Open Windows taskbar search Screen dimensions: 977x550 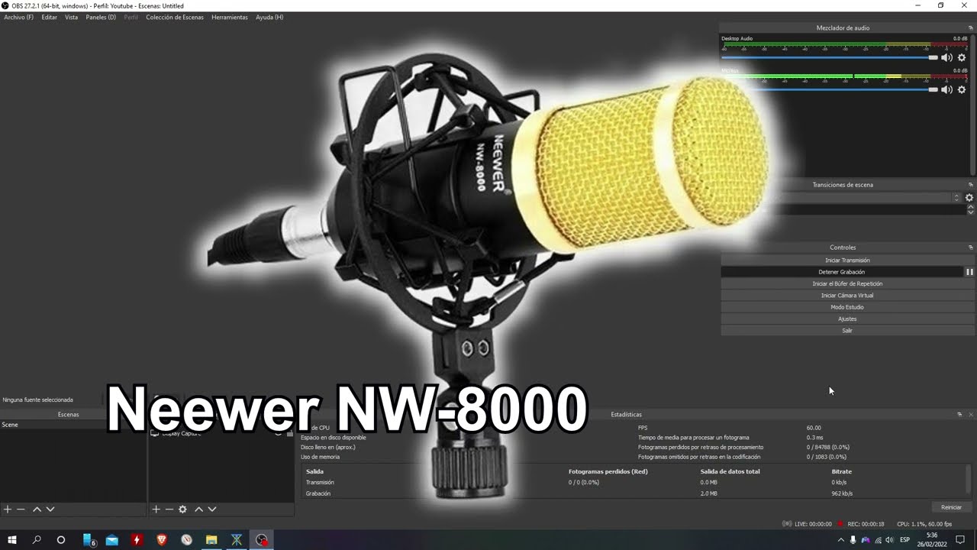point(37,540)
